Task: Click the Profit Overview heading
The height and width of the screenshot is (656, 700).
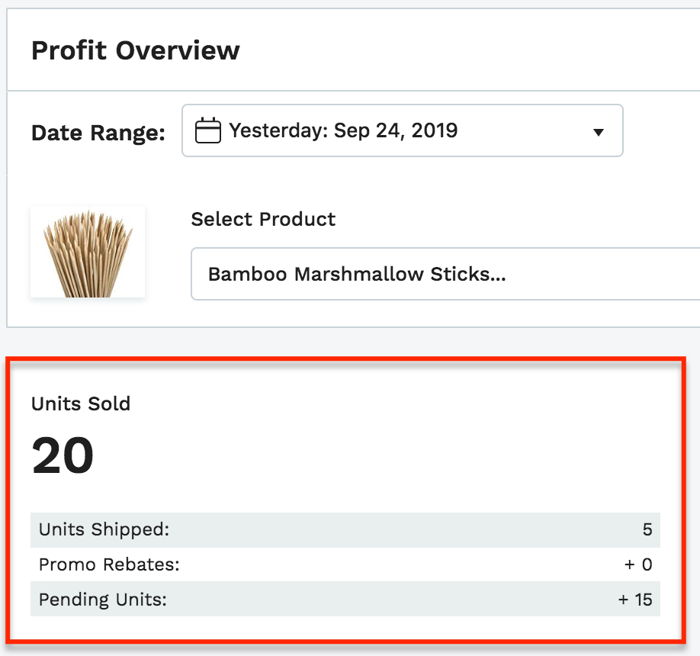Action: point(135,50)
